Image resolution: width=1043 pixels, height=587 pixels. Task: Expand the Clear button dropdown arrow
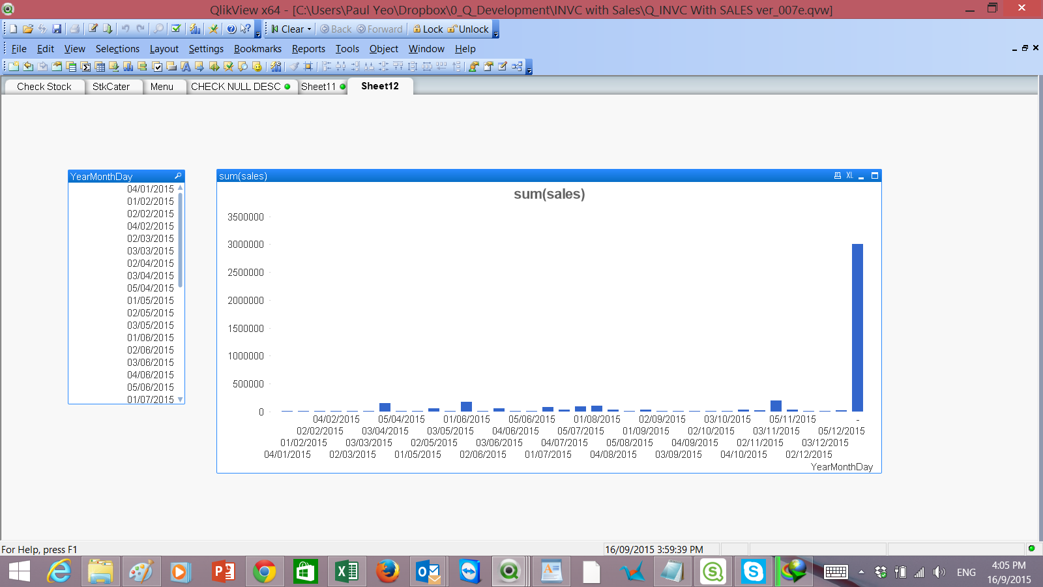point(309,29)
